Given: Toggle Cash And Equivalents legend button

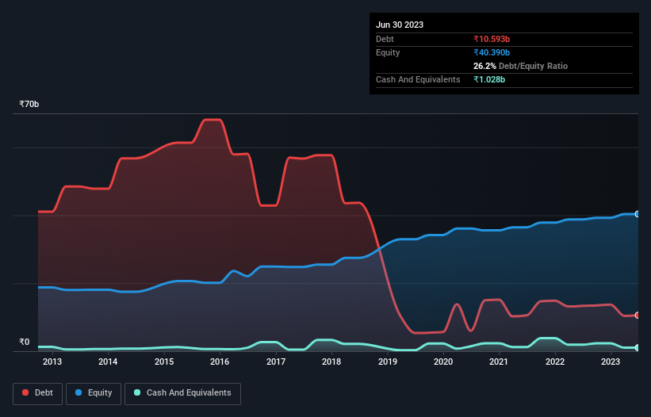Looking at the screenshot, I should click(182, 393).
